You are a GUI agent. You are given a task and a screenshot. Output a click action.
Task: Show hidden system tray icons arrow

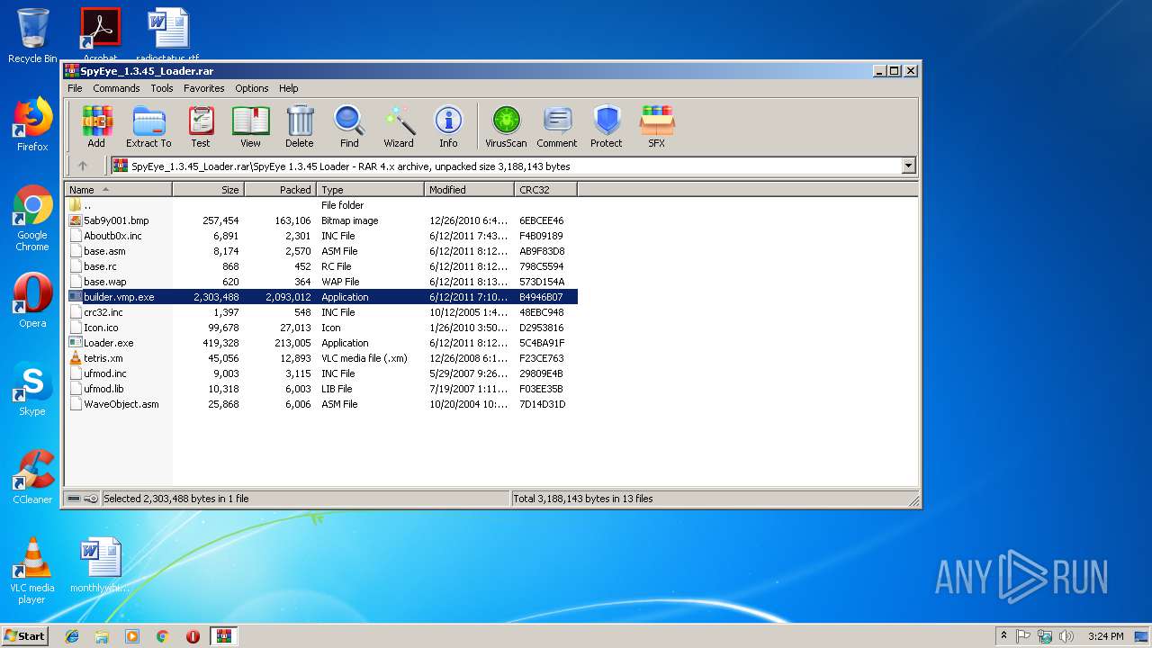(x=1003, y=636)
